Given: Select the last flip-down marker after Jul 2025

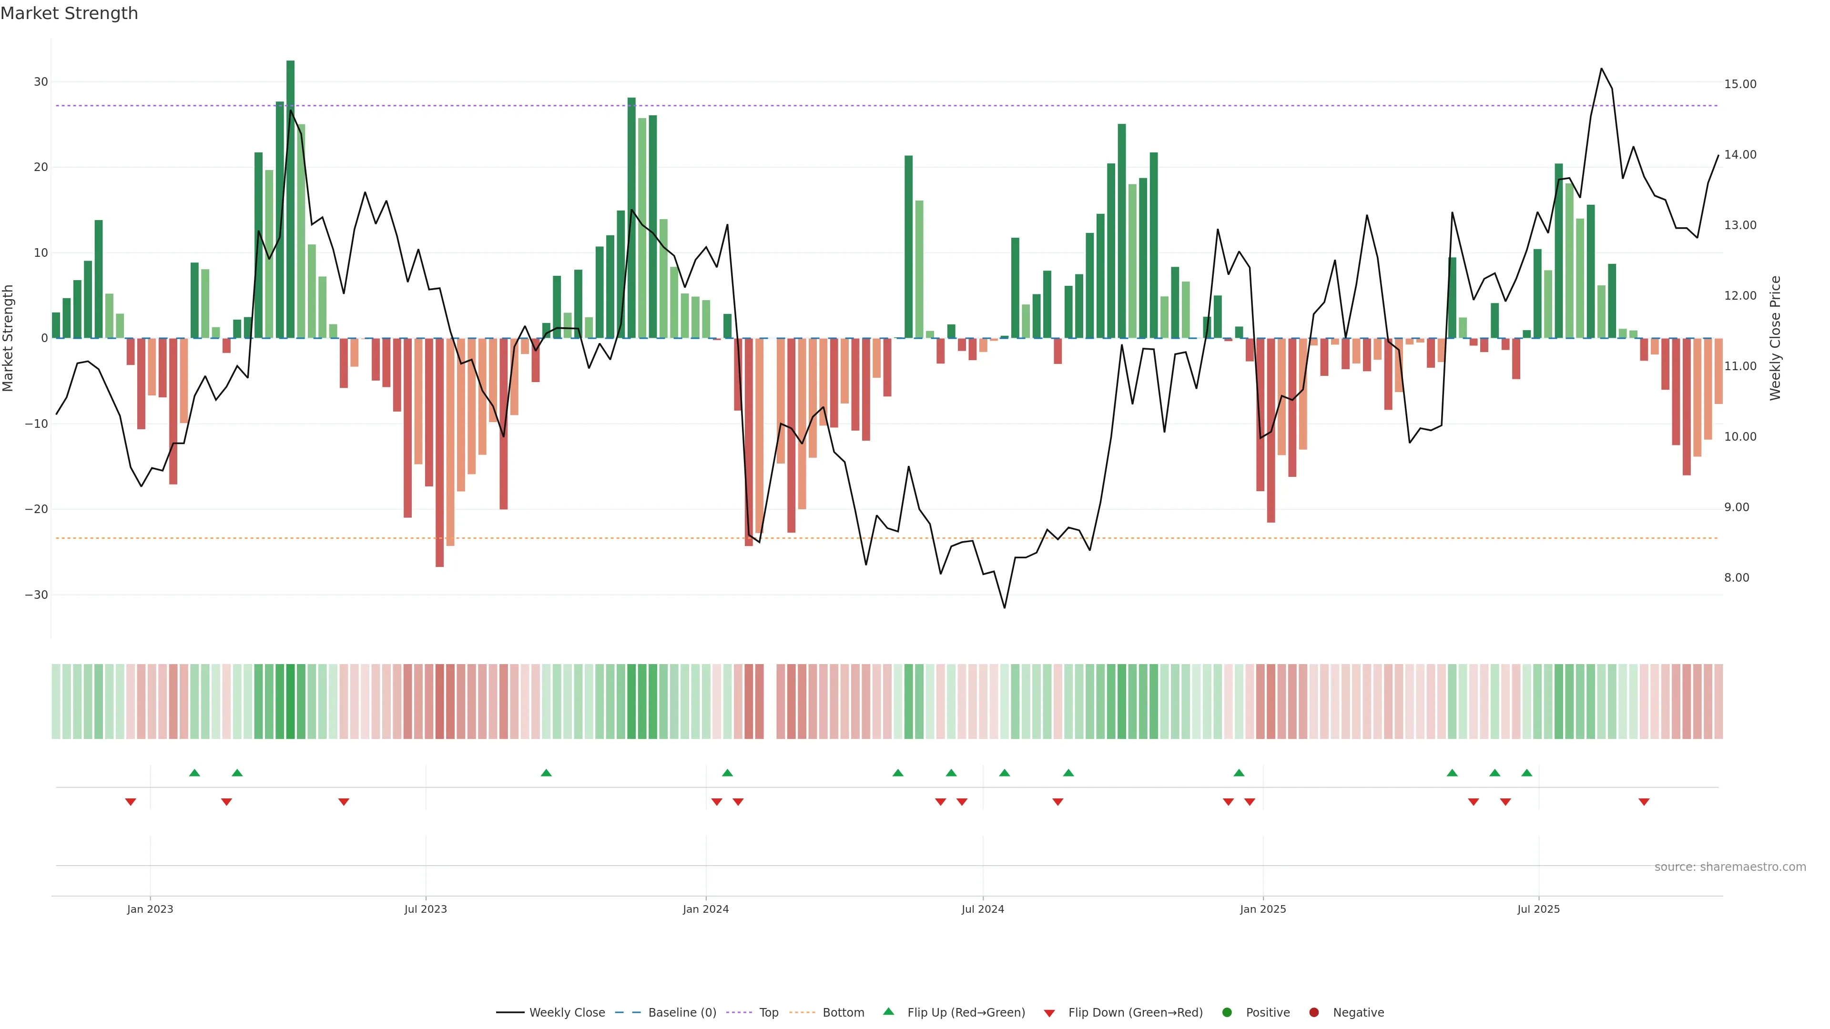Looking at the screenshot, I should (1644, 802).
